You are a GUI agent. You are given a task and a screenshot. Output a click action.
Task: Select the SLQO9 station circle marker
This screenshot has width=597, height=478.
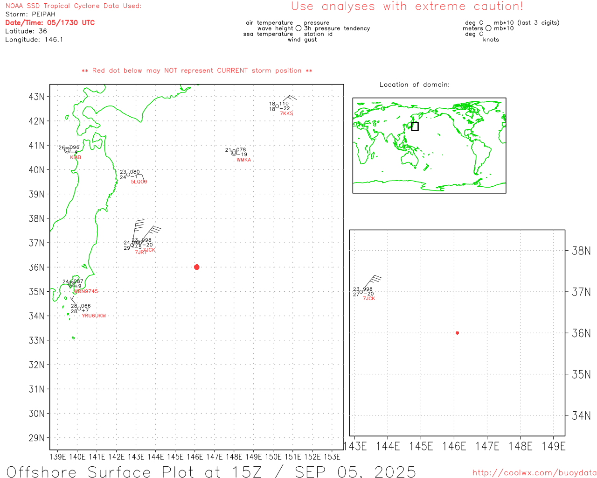[128, 175]
